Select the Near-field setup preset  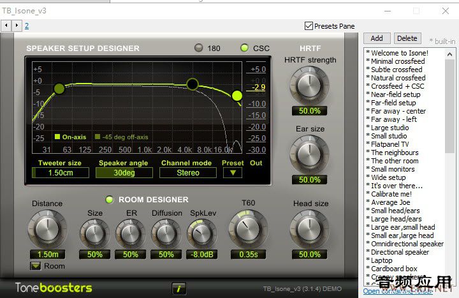pos(393,94)
